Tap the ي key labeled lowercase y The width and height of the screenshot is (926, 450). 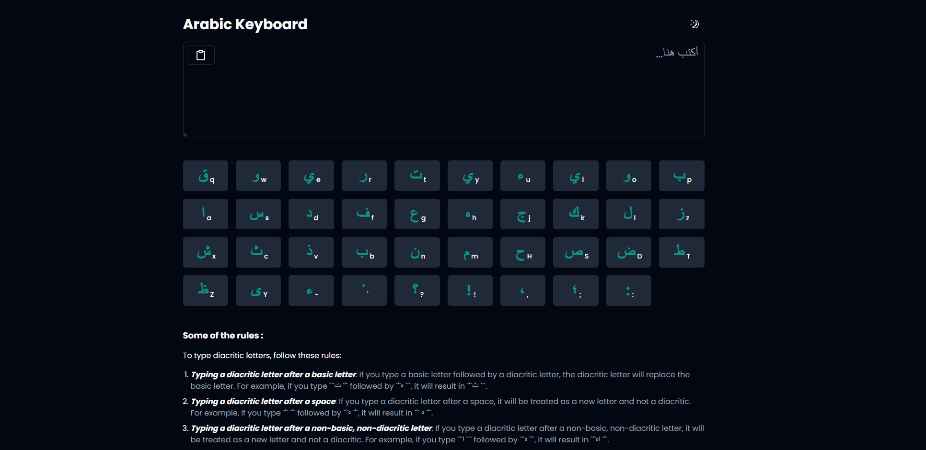(x=470, y=176)
